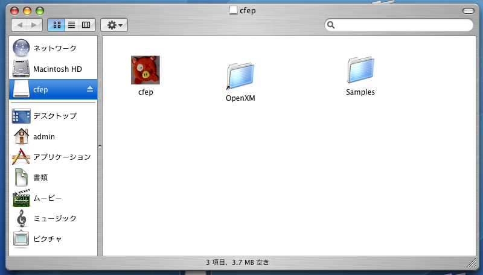Image resolution: width=483 pixels, height=275 pixels.
Task: Go to admin home folder icon
Action: click(x=21, y=136)
